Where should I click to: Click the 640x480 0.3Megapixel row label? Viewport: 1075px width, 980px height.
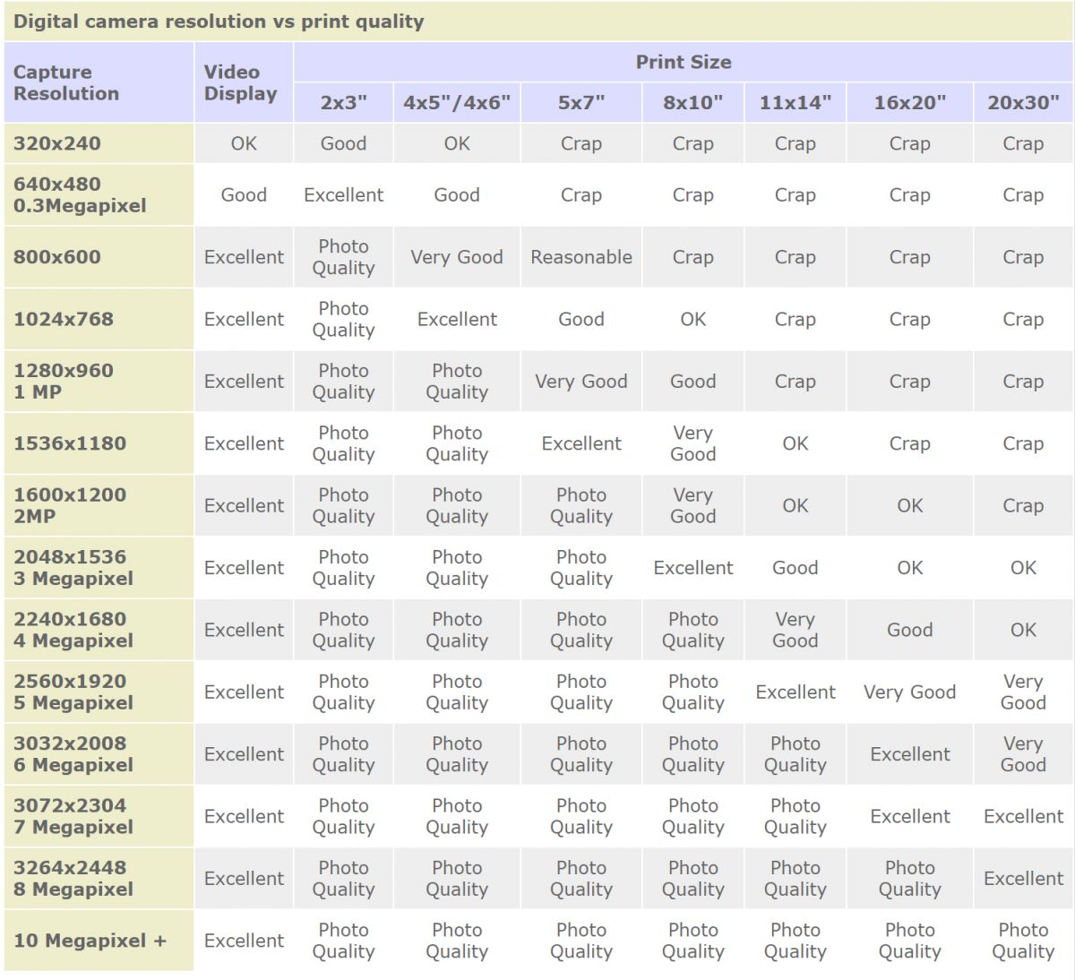tap(80, 194)
